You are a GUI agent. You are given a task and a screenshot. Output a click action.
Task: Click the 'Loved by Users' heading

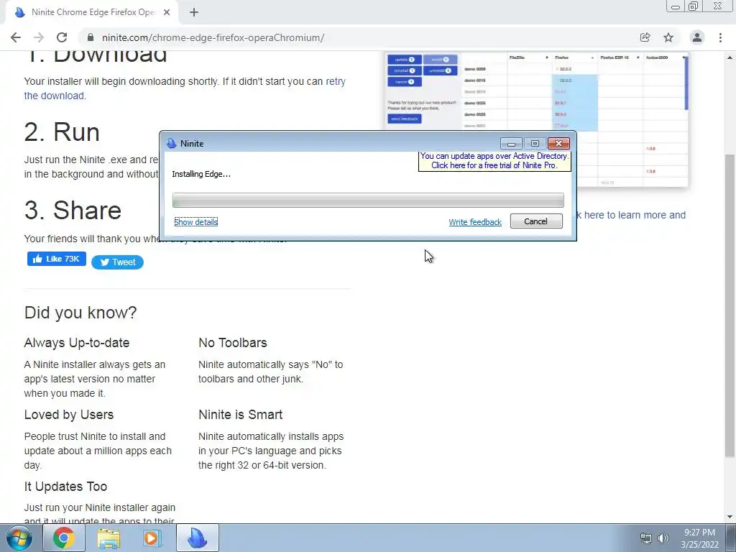click(x=69, y=415)
